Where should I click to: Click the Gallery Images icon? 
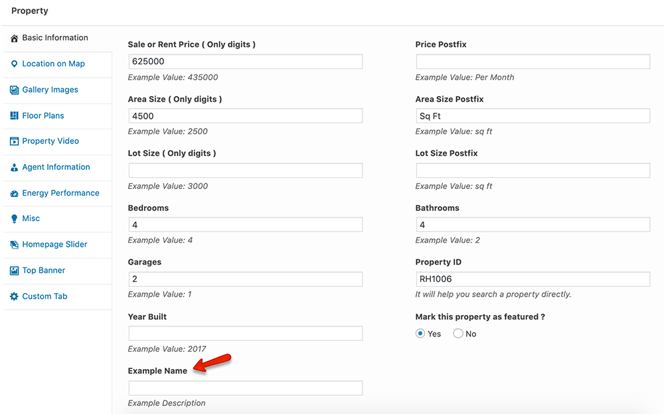click(14, 90)
